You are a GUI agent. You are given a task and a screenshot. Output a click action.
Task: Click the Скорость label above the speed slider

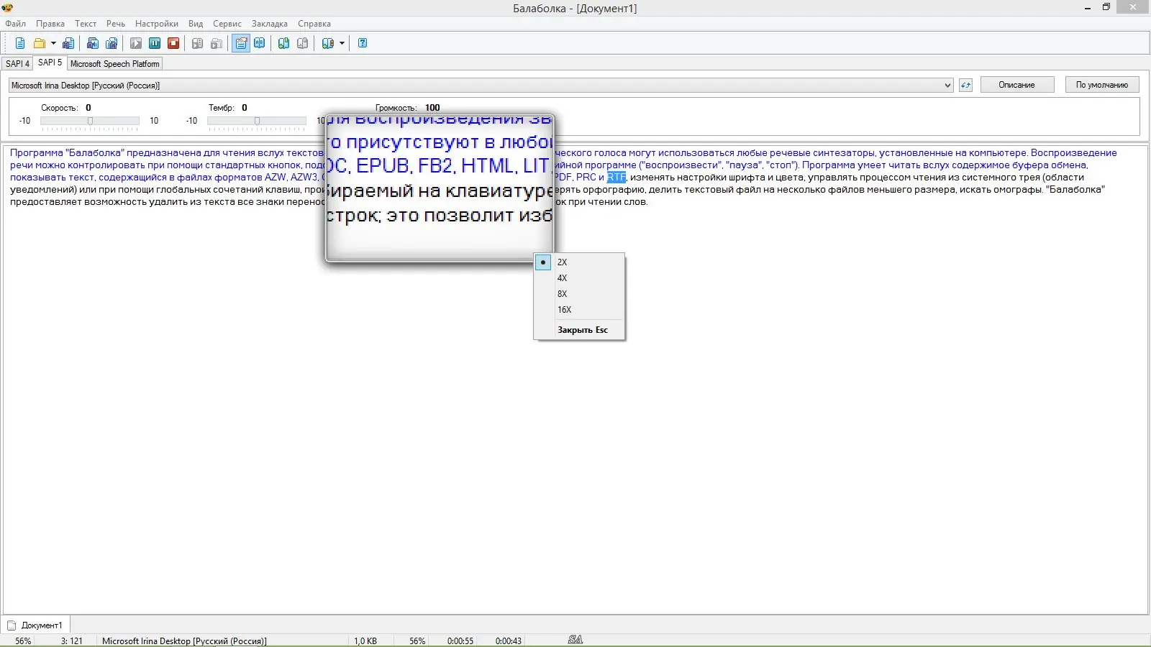click(x=60, y=108)
